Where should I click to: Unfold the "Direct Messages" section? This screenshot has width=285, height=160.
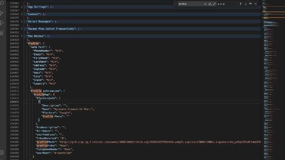(x=22, y=22)
